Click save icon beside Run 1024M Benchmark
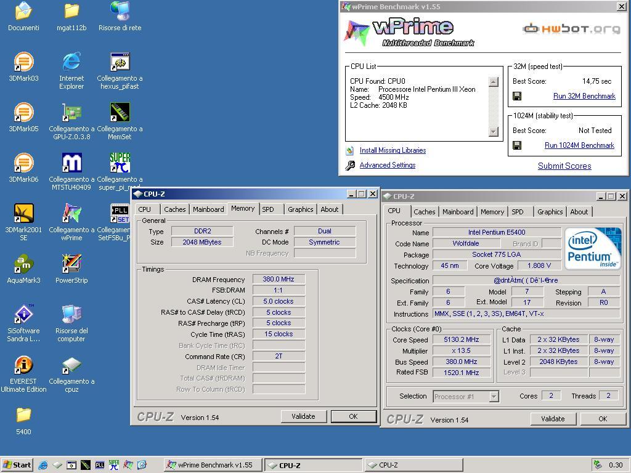The image size is (631, 473). pos(517,145)
